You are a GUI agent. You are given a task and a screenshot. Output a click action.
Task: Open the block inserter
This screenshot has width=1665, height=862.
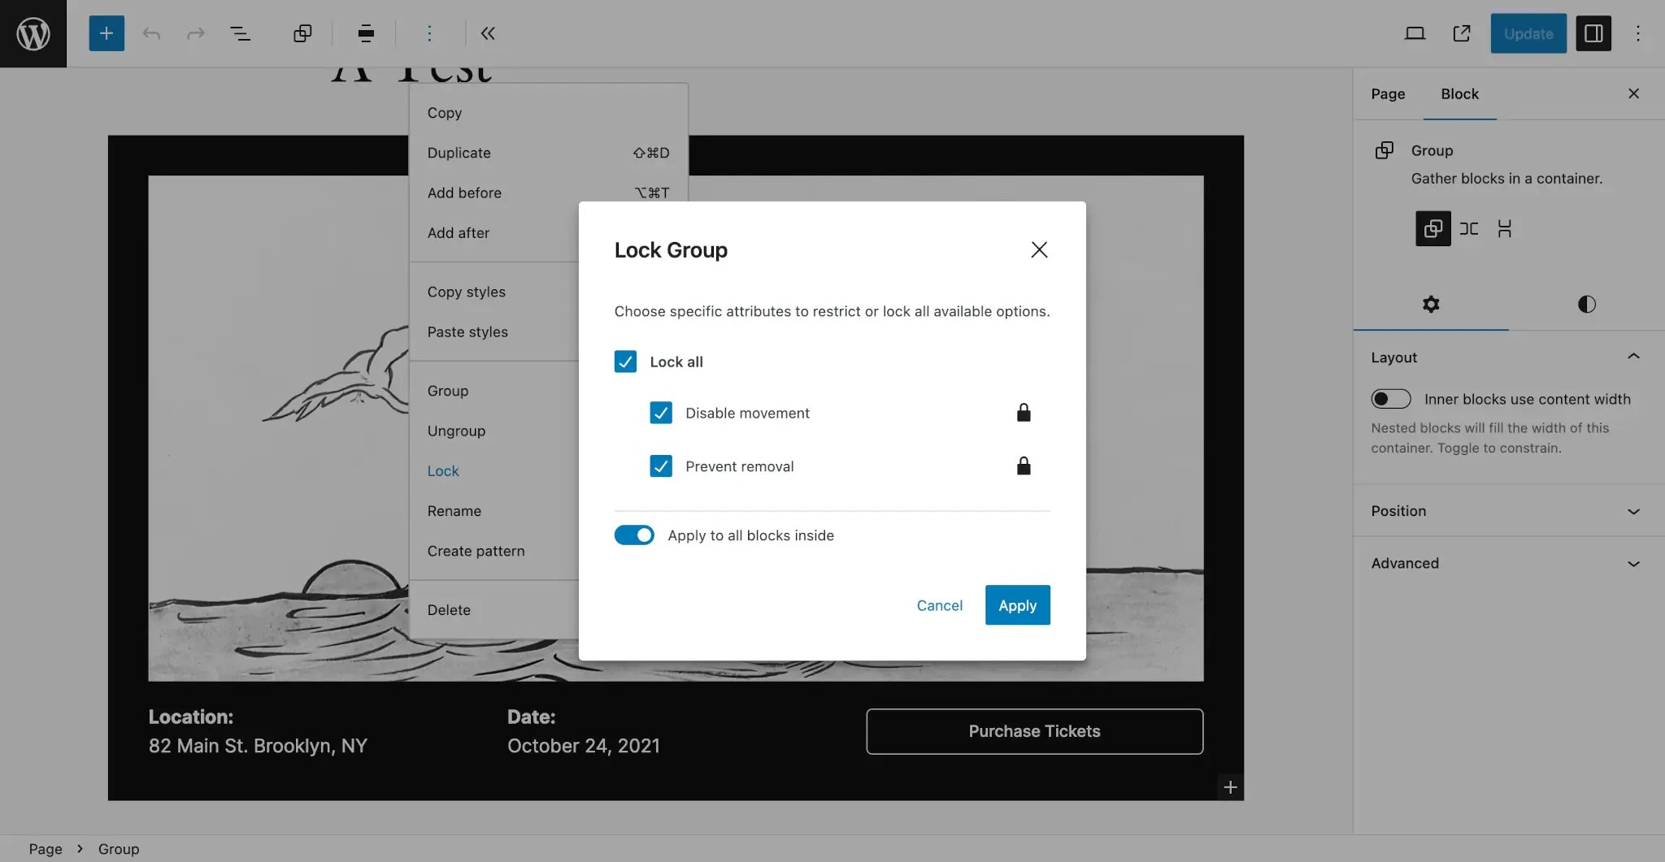point(105,33)
